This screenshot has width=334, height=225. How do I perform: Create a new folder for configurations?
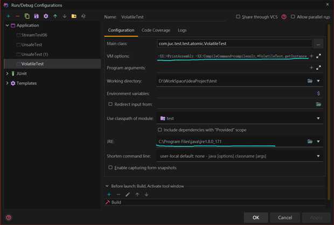click(x=74, y=16)
